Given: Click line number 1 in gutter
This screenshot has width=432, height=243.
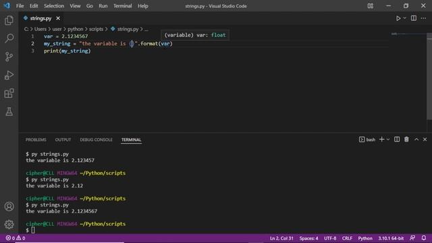Looking at the screenshot, I should pos(32,36).
